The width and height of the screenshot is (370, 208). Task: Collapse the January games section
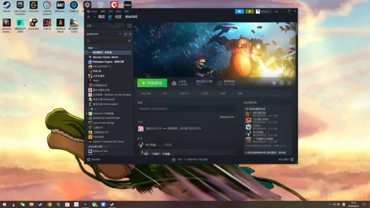tap(86, 109)
